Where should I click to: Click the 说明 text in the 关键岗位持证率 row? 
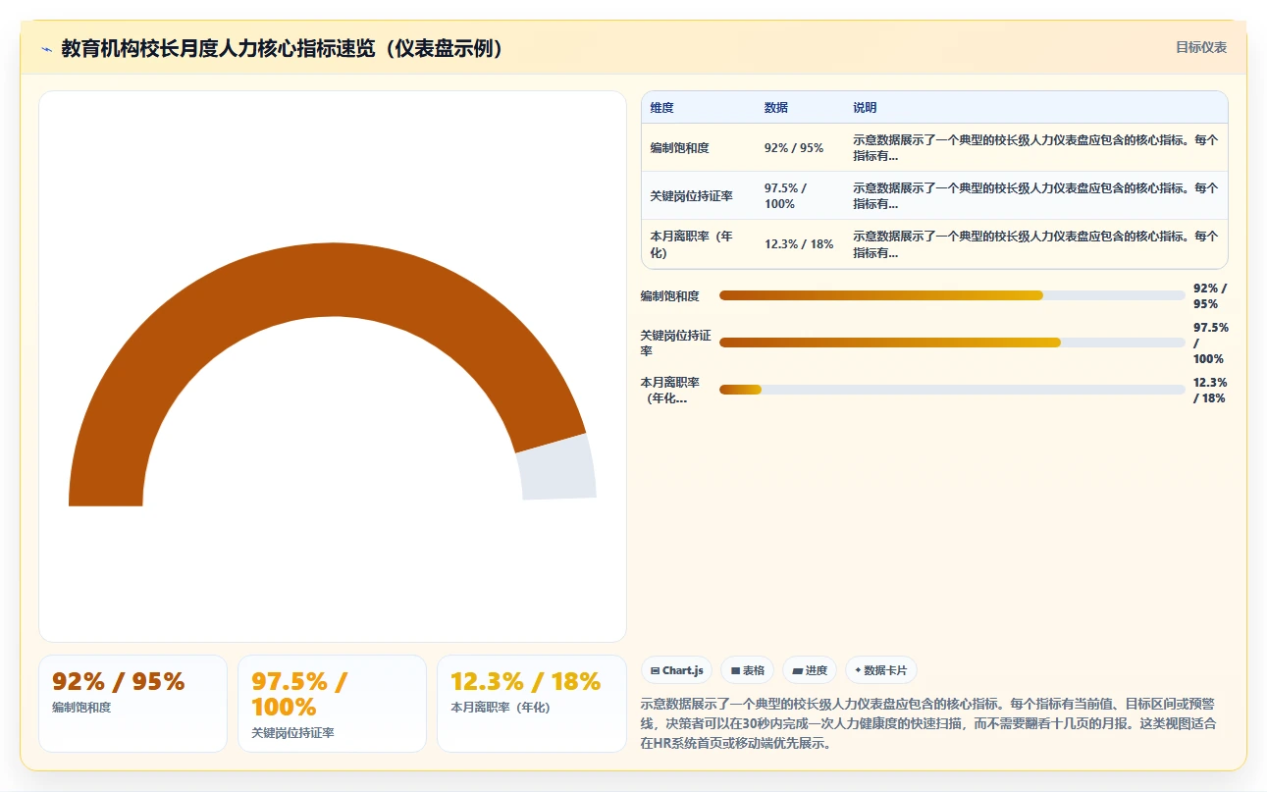click(x=1035, y=195)
